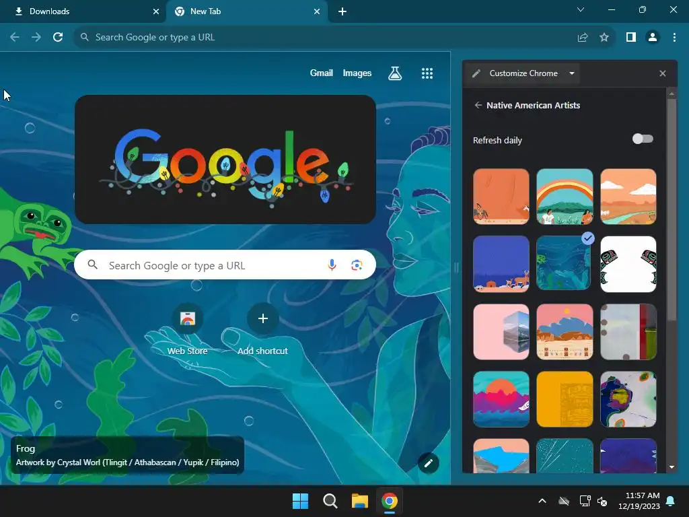Select the white formline art thumbnail
689x517 pixels.
click(x=628, y=264)
